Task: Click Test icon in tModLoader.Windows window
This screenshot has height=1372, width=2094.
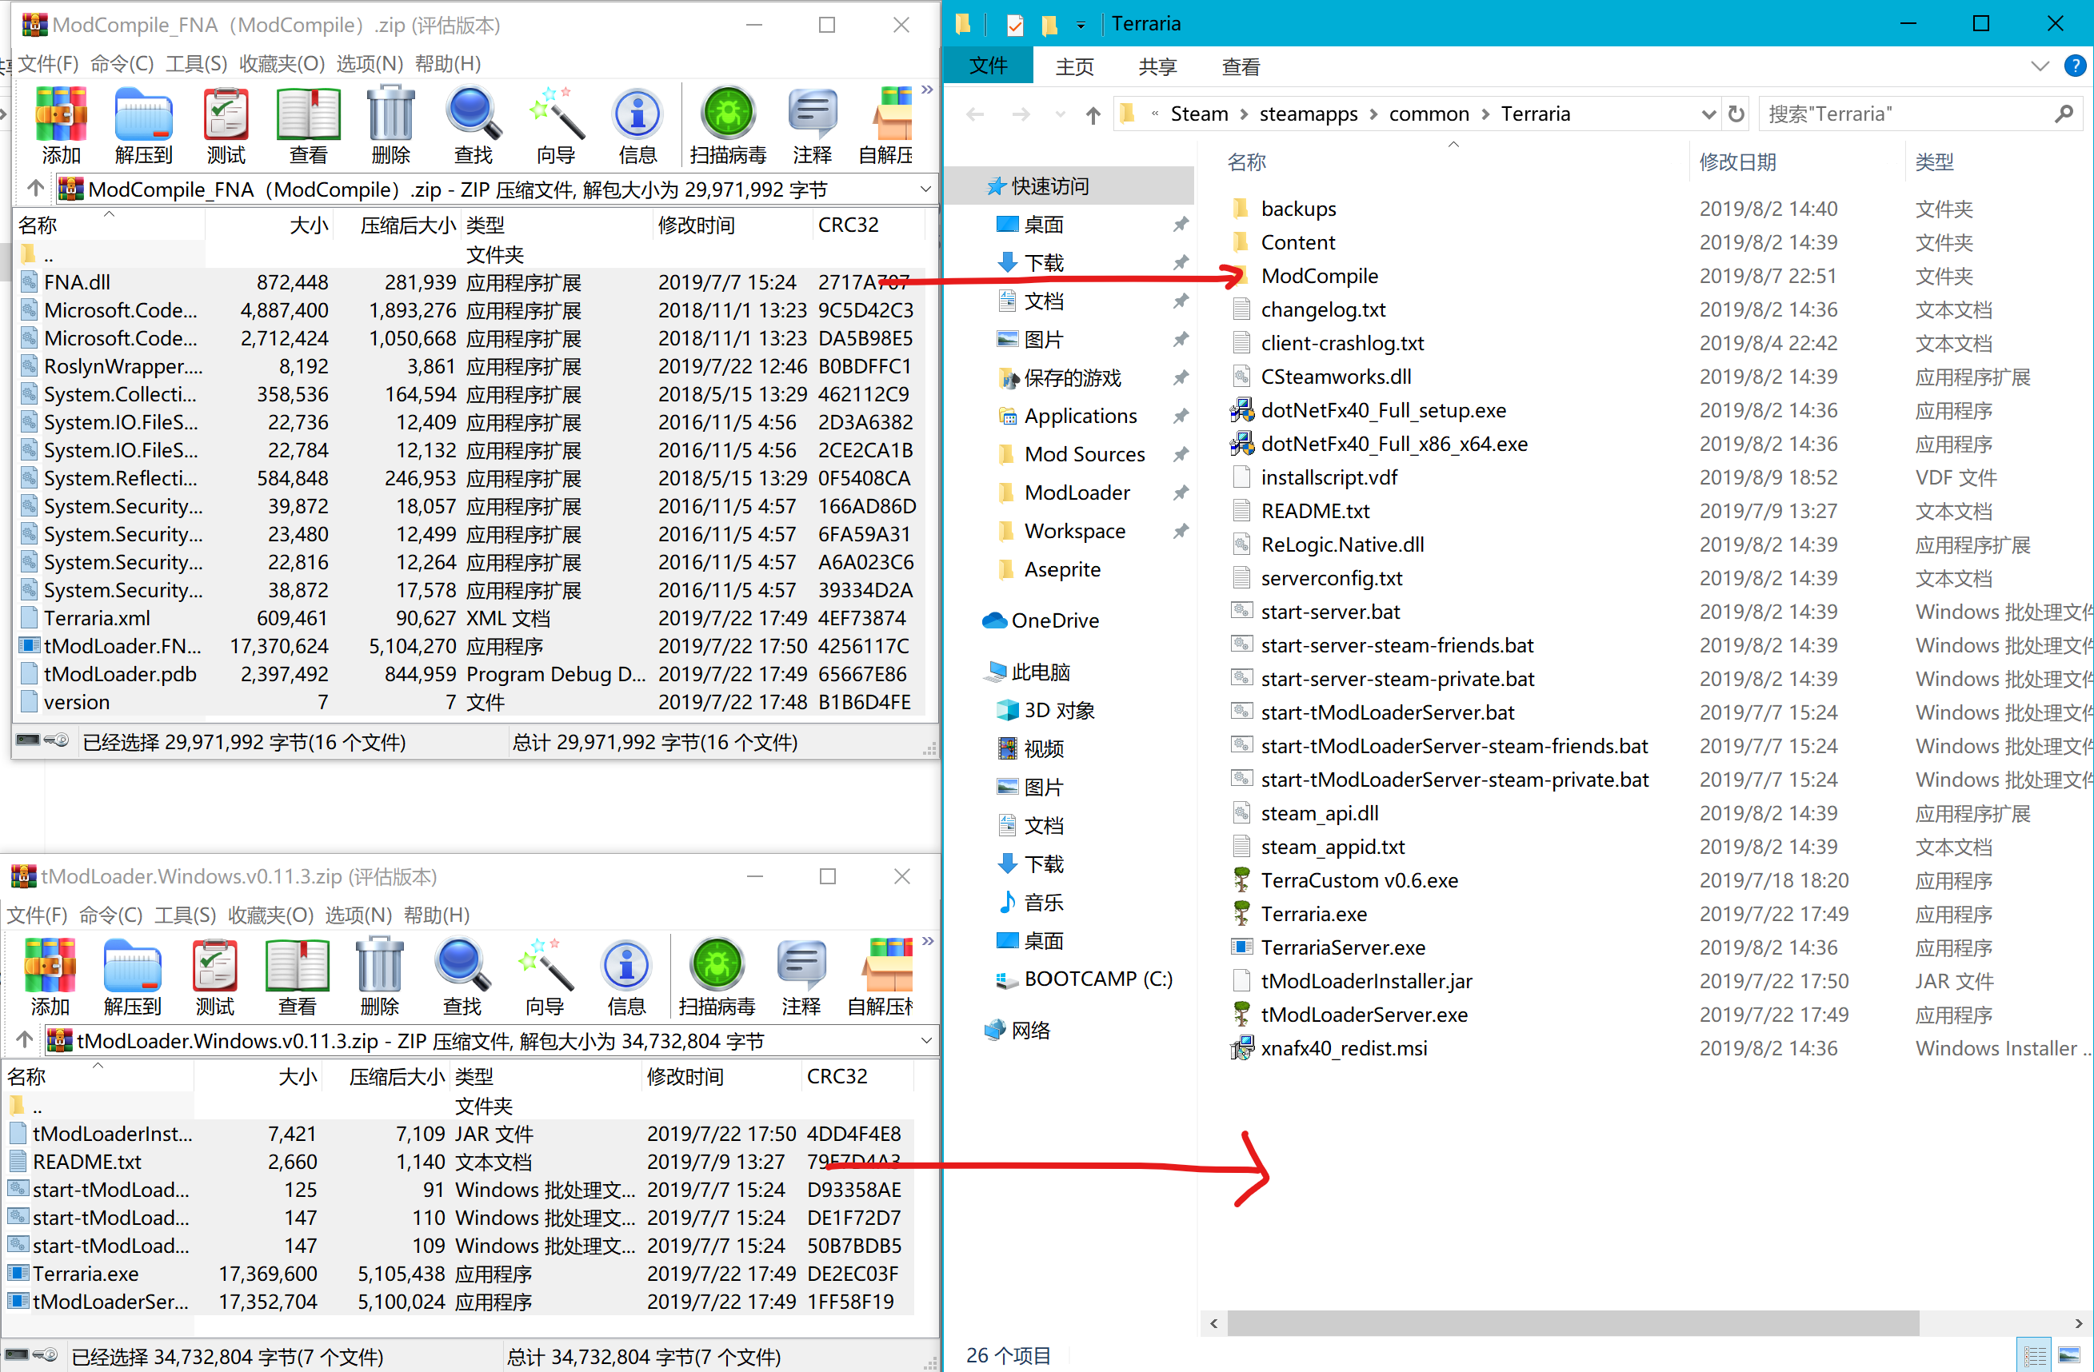Action: click(214, 976)
